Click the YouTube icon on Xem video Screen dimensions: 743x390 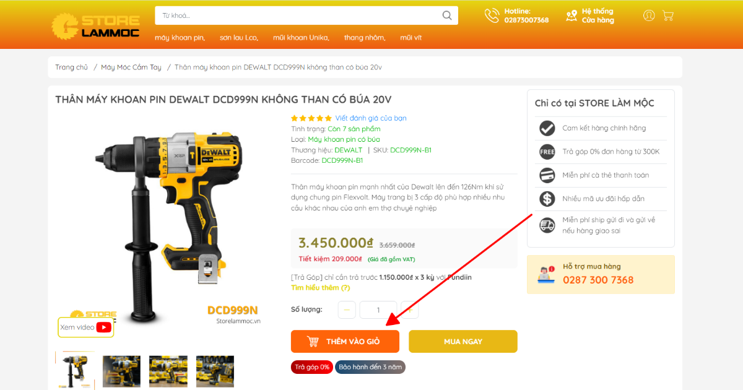point(103,327)
